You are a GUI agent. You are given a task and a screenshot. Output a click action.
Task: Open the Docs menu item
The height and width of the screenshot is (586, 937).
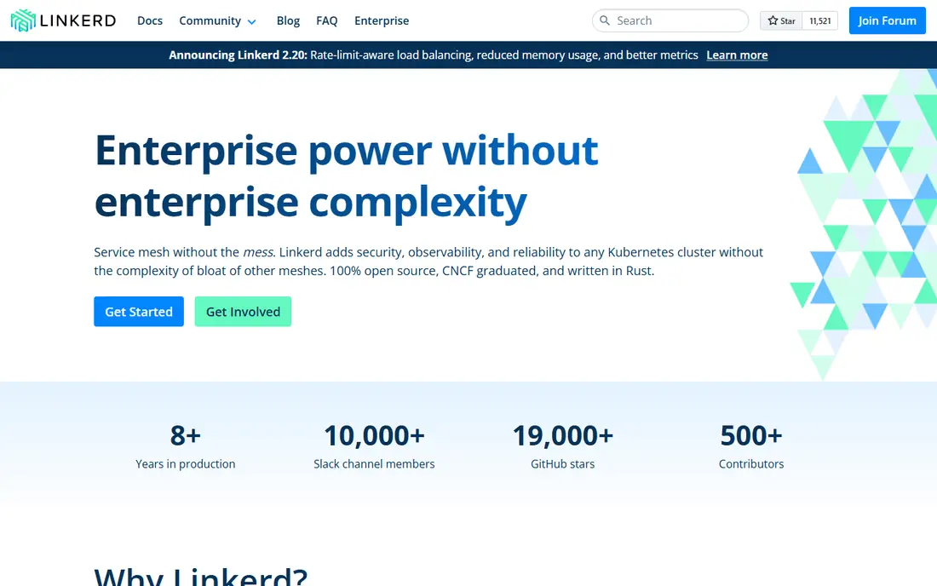(x=150, y=20)
